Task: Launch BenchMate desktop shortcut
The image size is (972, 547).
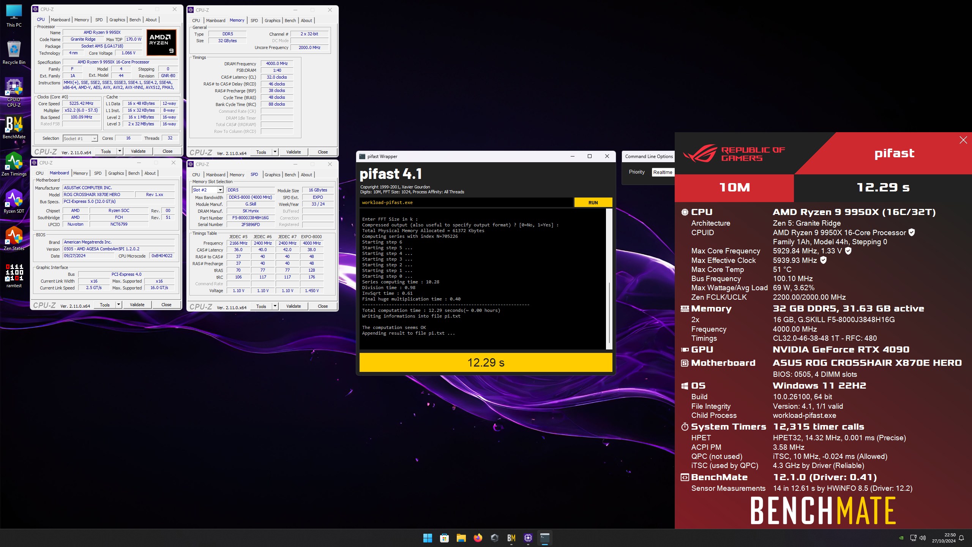Action: (14, 127)
